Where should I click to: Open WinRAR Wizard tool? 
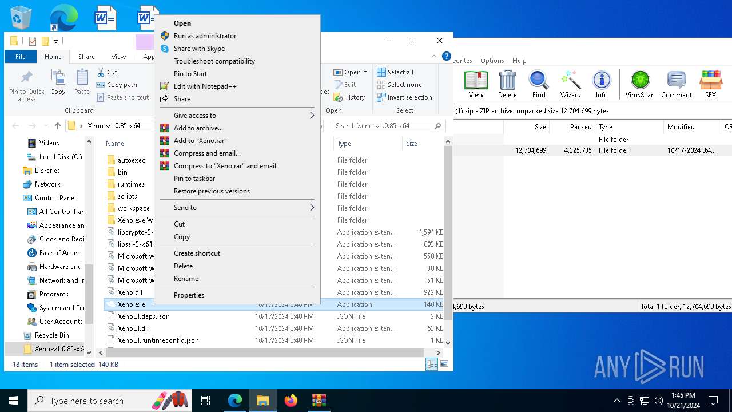pyautogui.click(x=570, y=85)
